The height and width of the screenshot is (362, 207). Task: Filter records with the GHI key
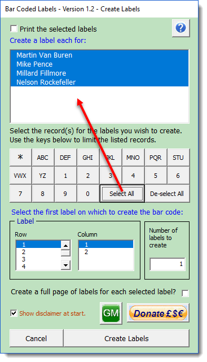pos(88,158)
